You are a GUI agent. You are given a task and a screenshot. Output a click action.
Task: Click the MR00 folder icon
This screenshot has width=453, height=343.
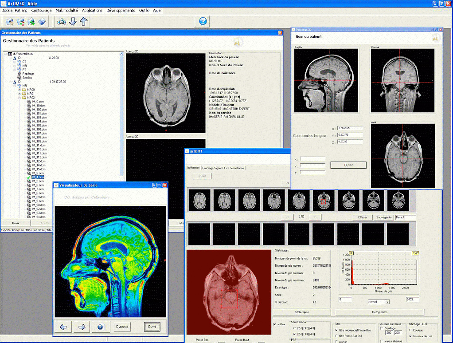pyautogui.click(x=24, y=90)
